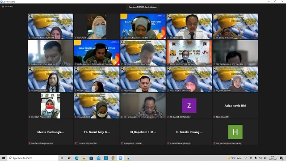Click inside the 'Type here to search' box
286x161 pixels.
[x=33, y=158]
